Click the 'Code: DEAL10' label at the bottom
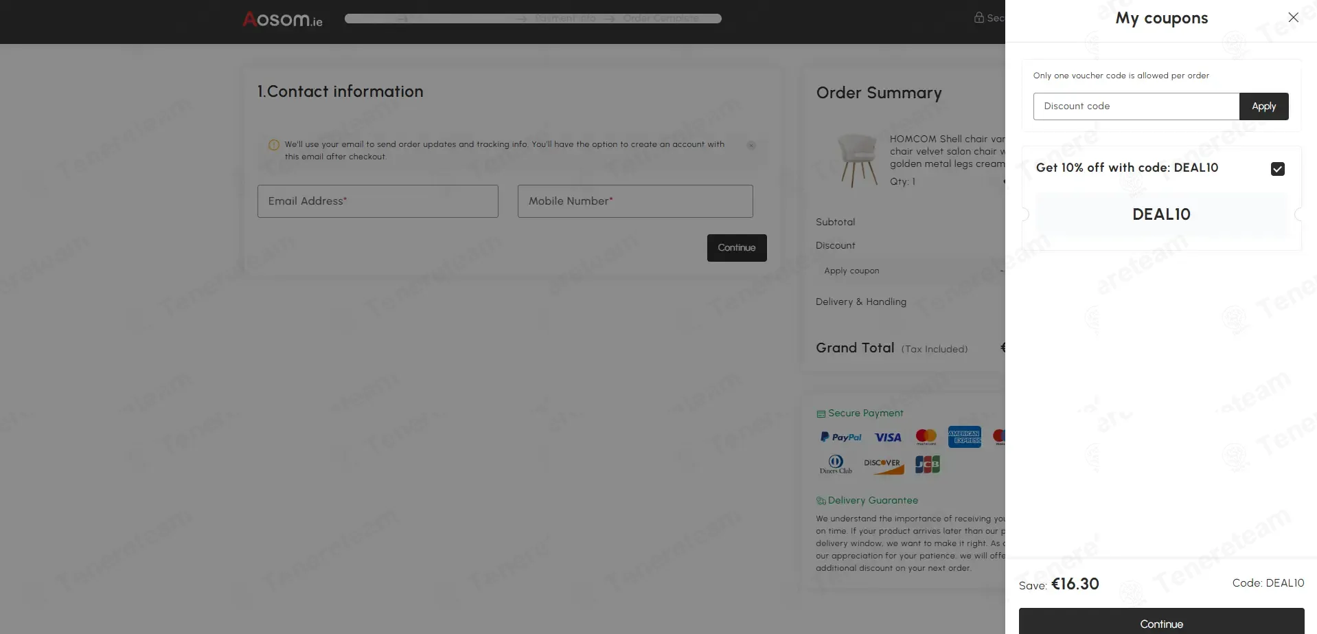Image resolution: width=1317 pixels, height=634 pixels. coord(1268,583)
